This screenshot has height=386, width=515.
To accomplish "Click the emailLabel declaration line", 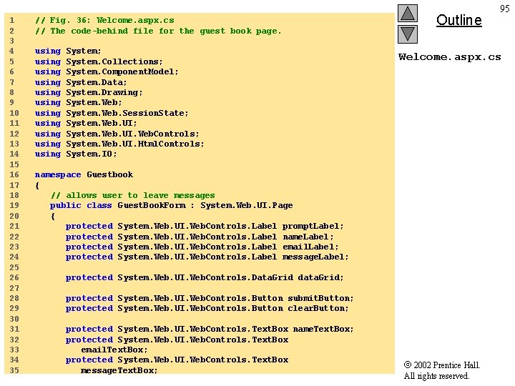I will [202, 247].
